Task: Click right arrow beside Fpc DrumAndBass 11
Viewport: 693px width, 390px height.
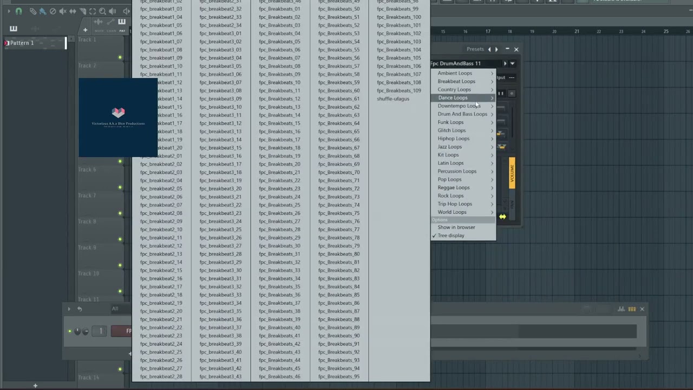Action: tap(505, 63)
